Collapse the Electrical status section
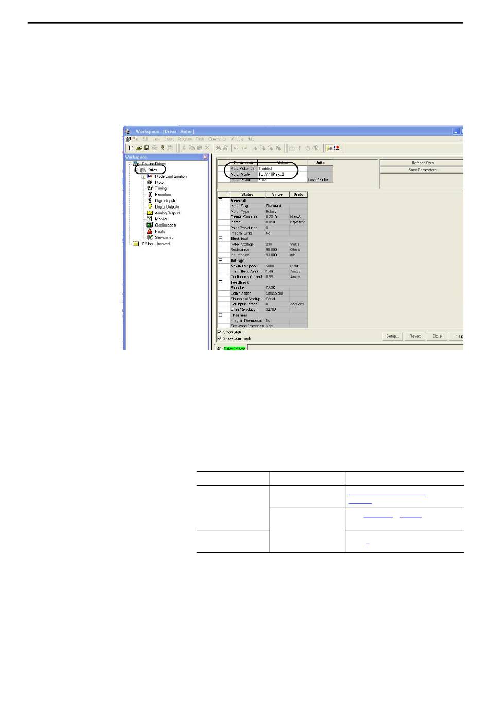 (x=221, y=239)
